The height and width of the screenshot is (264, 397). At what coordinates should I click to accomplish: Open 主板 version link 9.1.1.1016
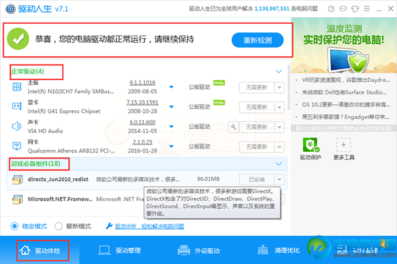tap(142, 82)
